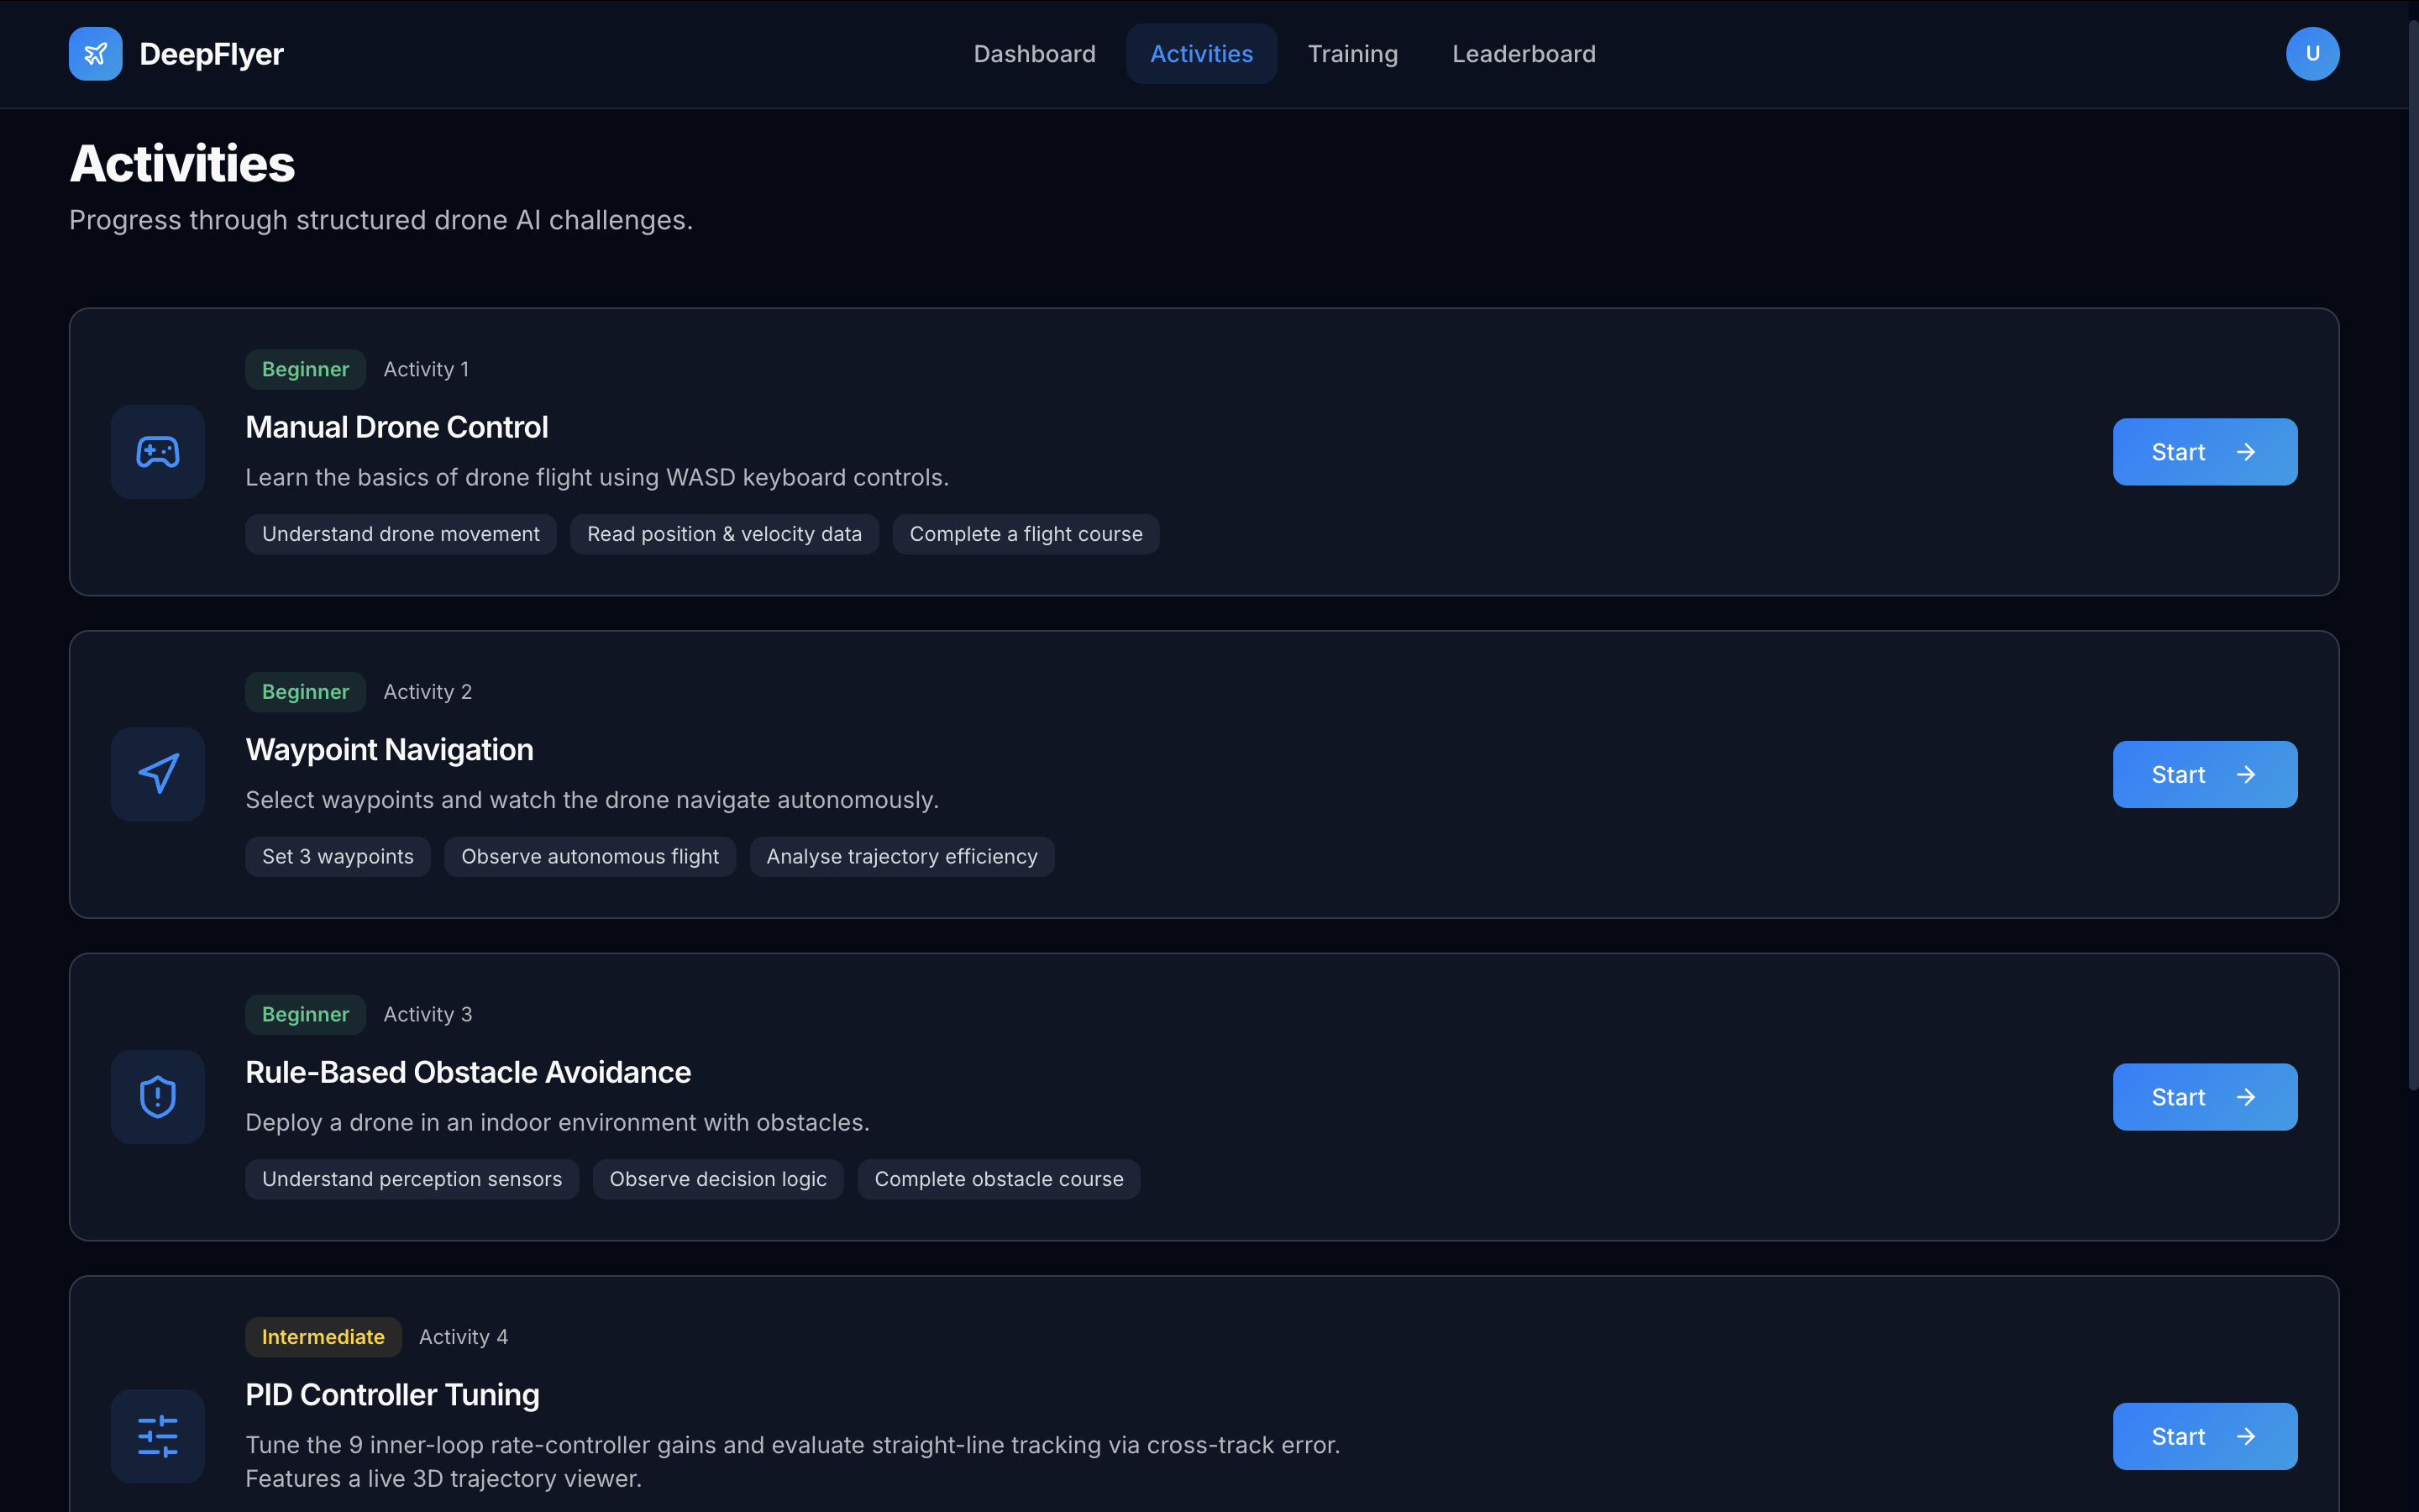Click the 'Analyse trajectory efficiency' tag
The height and width of the screenshot is (1512, 2419).
(x=901, y=857)
